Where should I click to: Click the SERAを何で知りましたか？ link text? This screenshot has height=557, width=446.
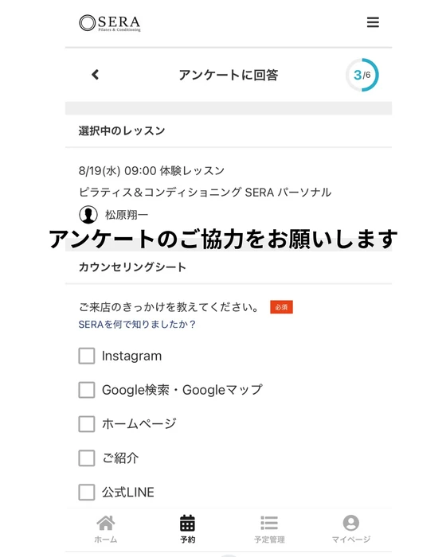coord(137,325)
